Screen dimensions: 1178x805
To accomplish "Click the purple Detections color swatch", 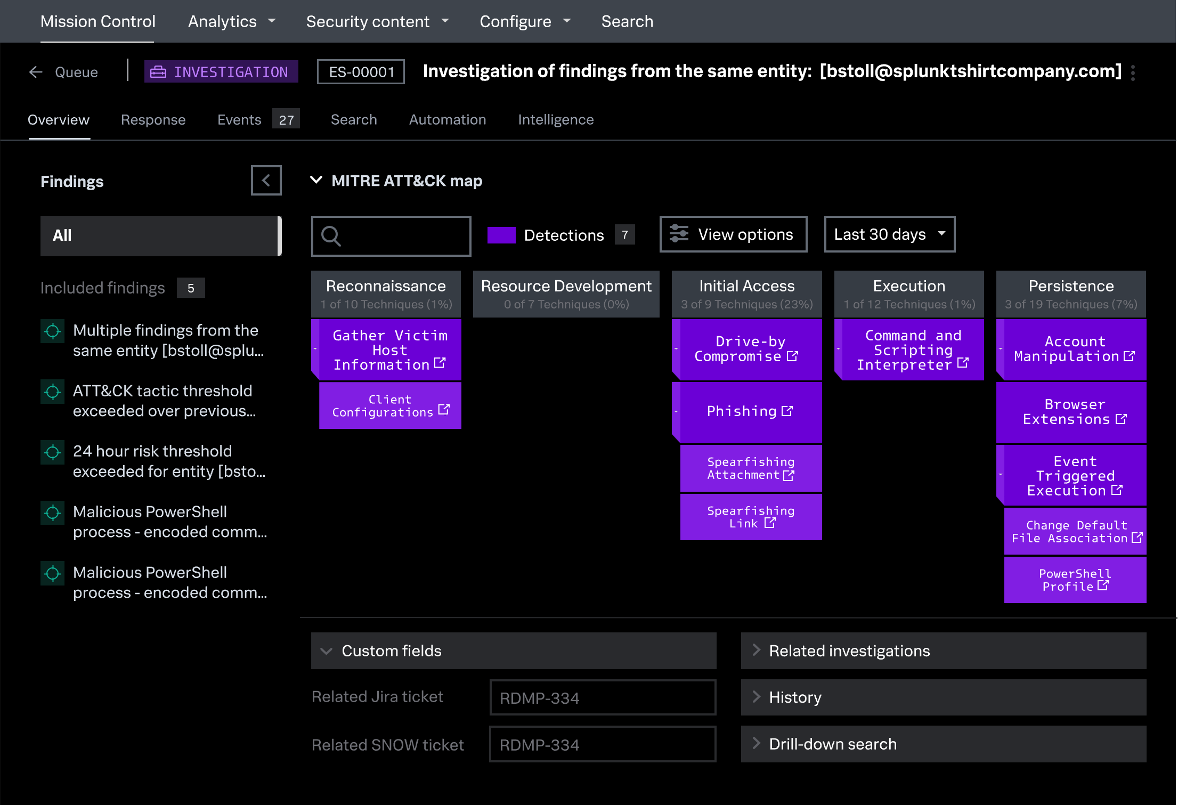I will click(501, 235).
